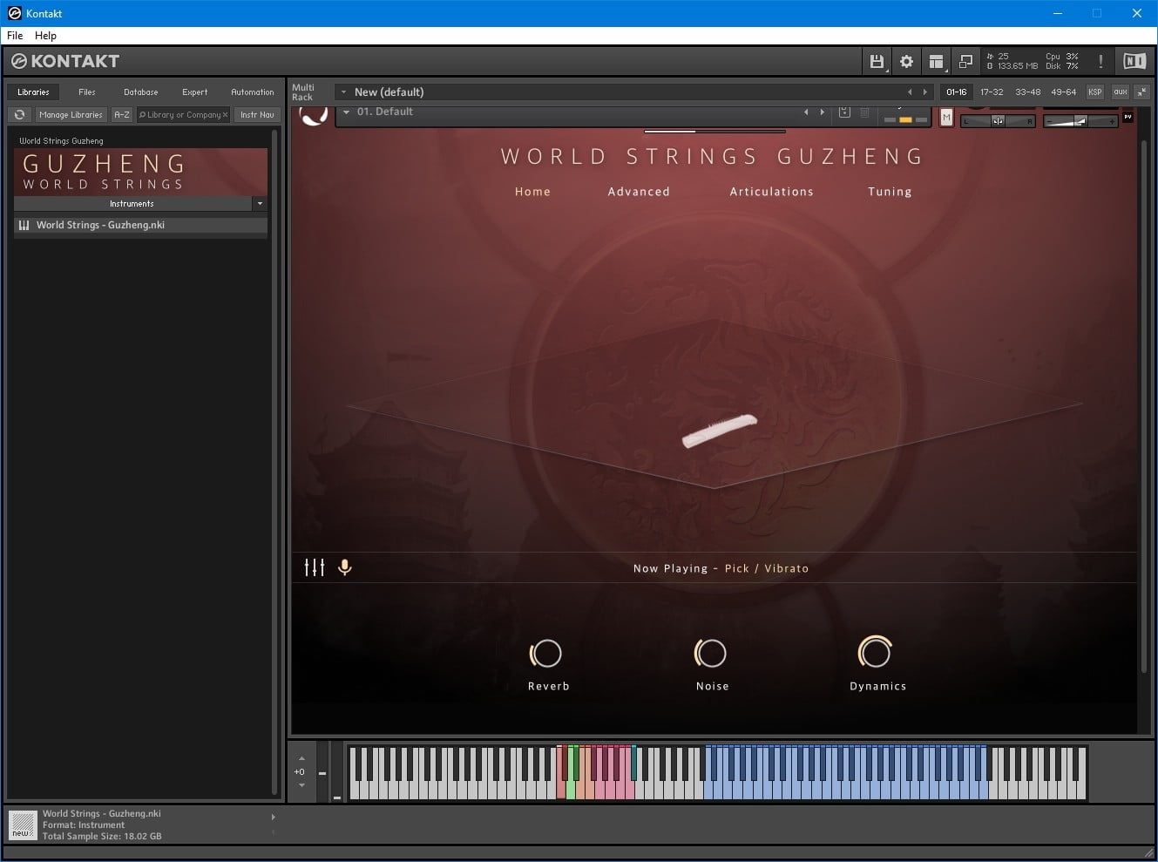Image resolution: width=1158 pixels, height=862 pixels.
Task: Open Kontakt options gear icon
Action: point(906,61)
